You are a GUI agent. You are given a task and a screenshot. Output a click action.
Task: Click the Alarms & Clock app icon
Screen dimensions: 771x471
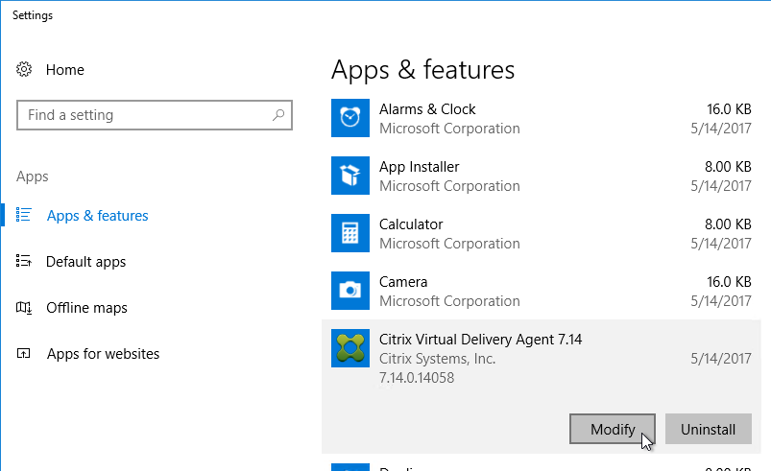click(x=350, y=118)
